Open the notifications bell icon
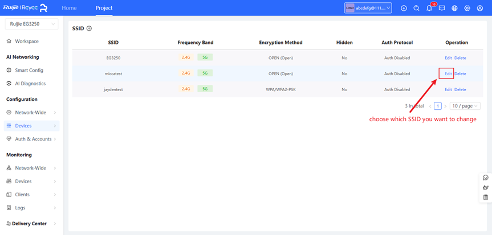The height and width of the screenshot is (235, 492). pyautogui.click(x=429, y=8)
